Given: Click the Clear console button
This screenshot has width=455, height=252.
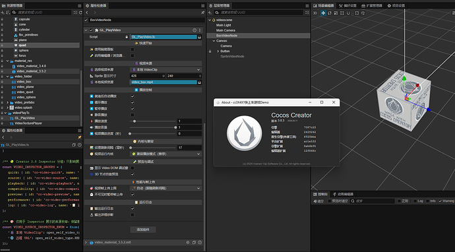Looking at the screenshot, I should pos(318,201).
